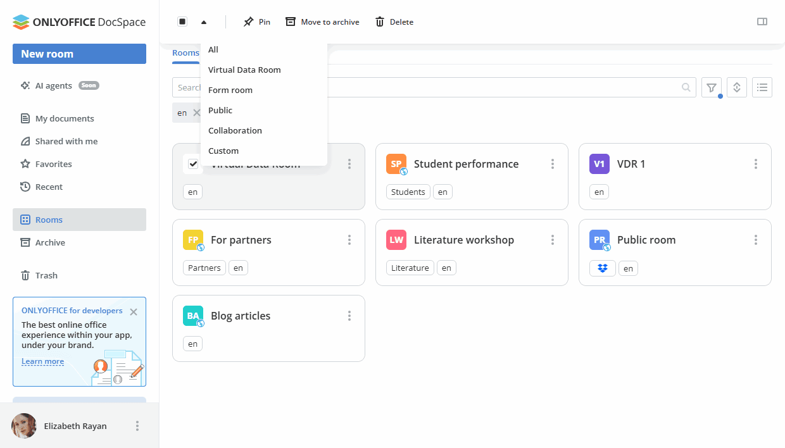785x448 pixels.
Task: Open Elizabeth Rayan profile options menu
Action: coord(137,426)
